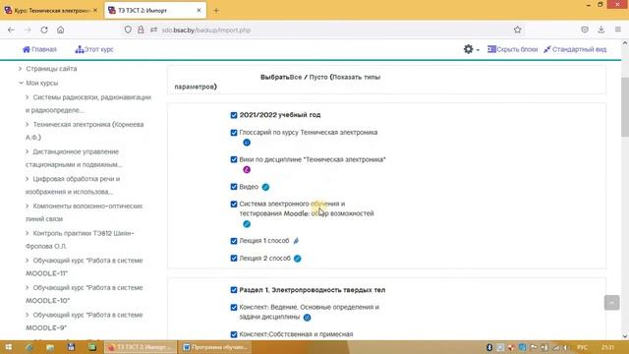Open the Windows Start menu
Image resolution: width=629 pixels, height=354 pixels.
[x=8, y=347]
